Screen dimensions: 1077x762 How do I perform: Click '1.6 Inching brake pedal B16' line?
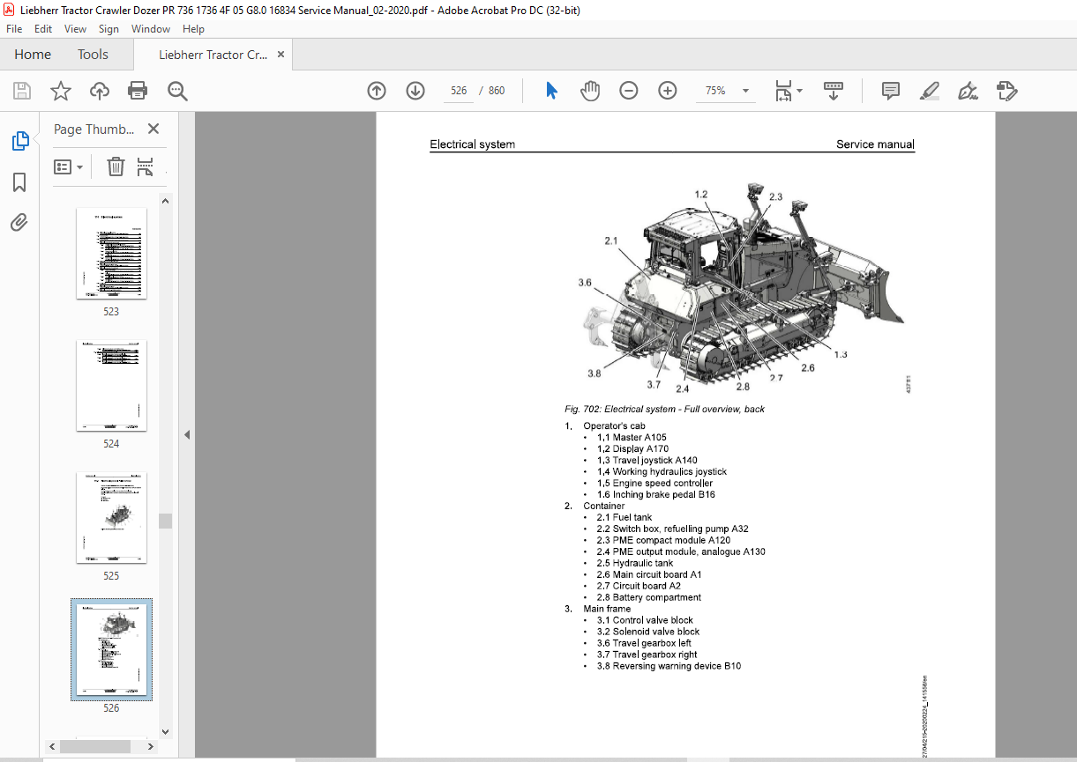coord(655,494)
